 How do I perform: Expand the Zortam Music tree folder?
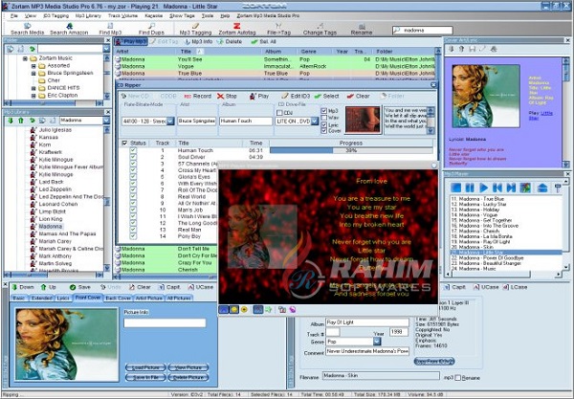point(26,59)
